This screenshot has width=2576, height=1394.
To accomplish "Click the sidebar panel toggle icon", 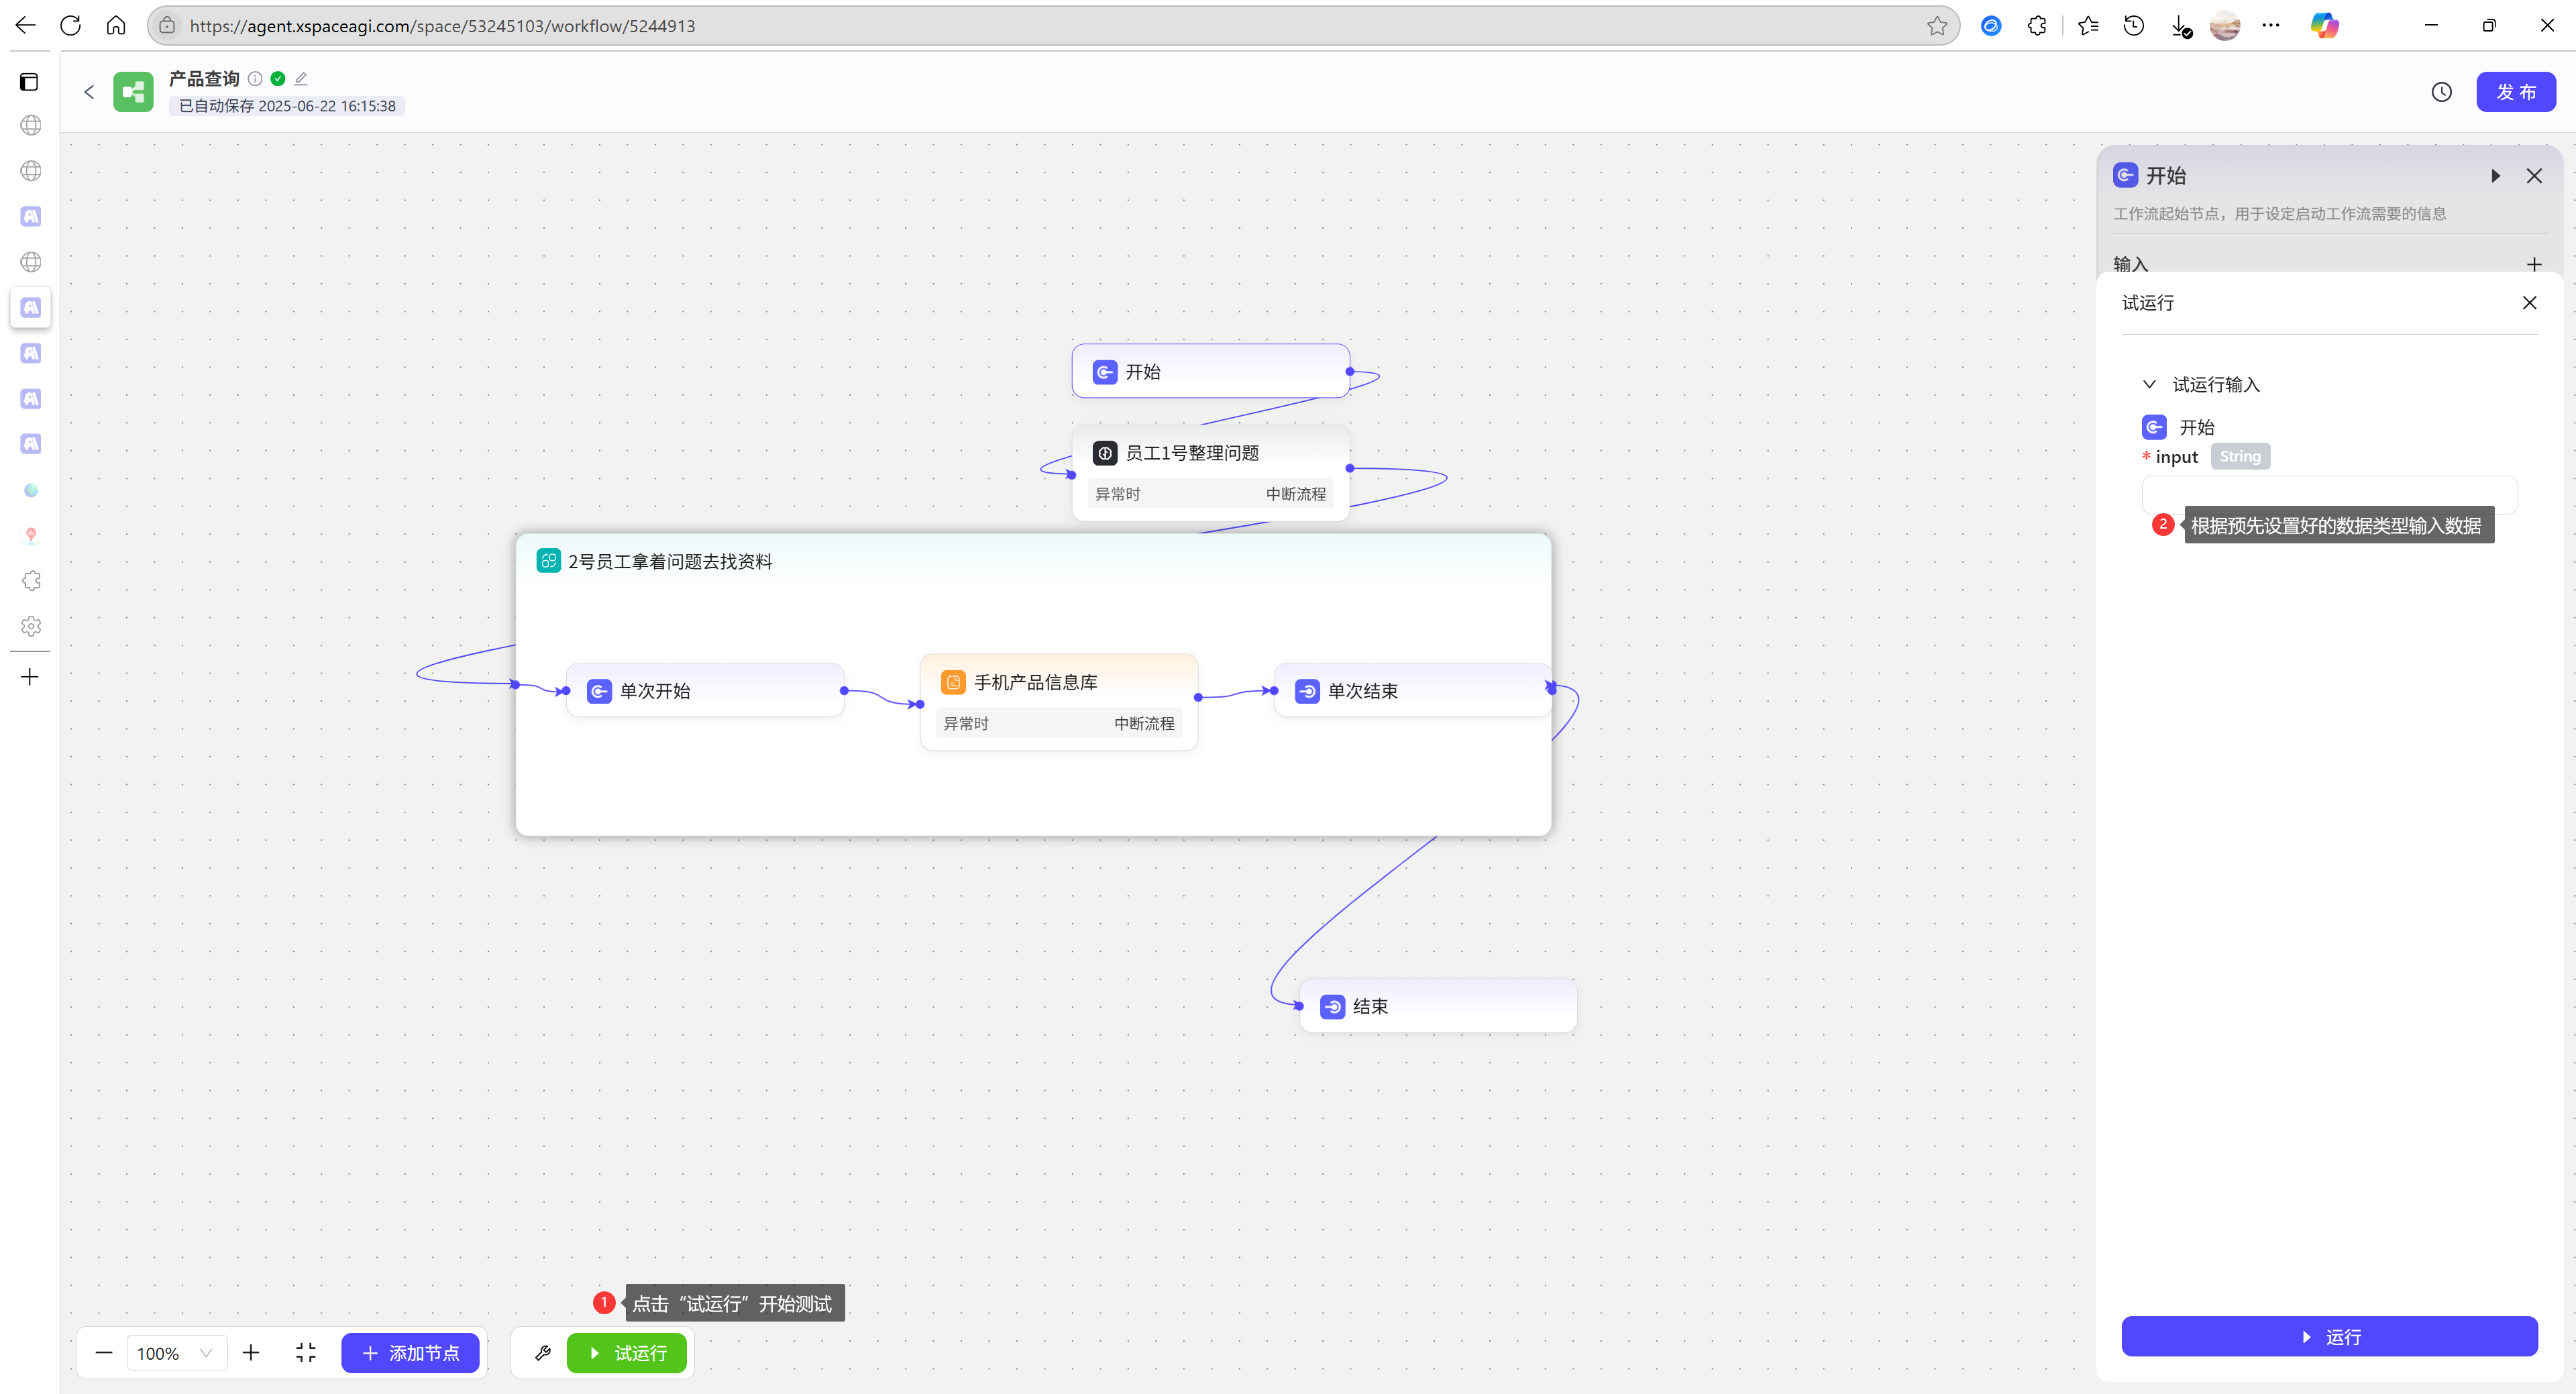I will coord(30,82).
